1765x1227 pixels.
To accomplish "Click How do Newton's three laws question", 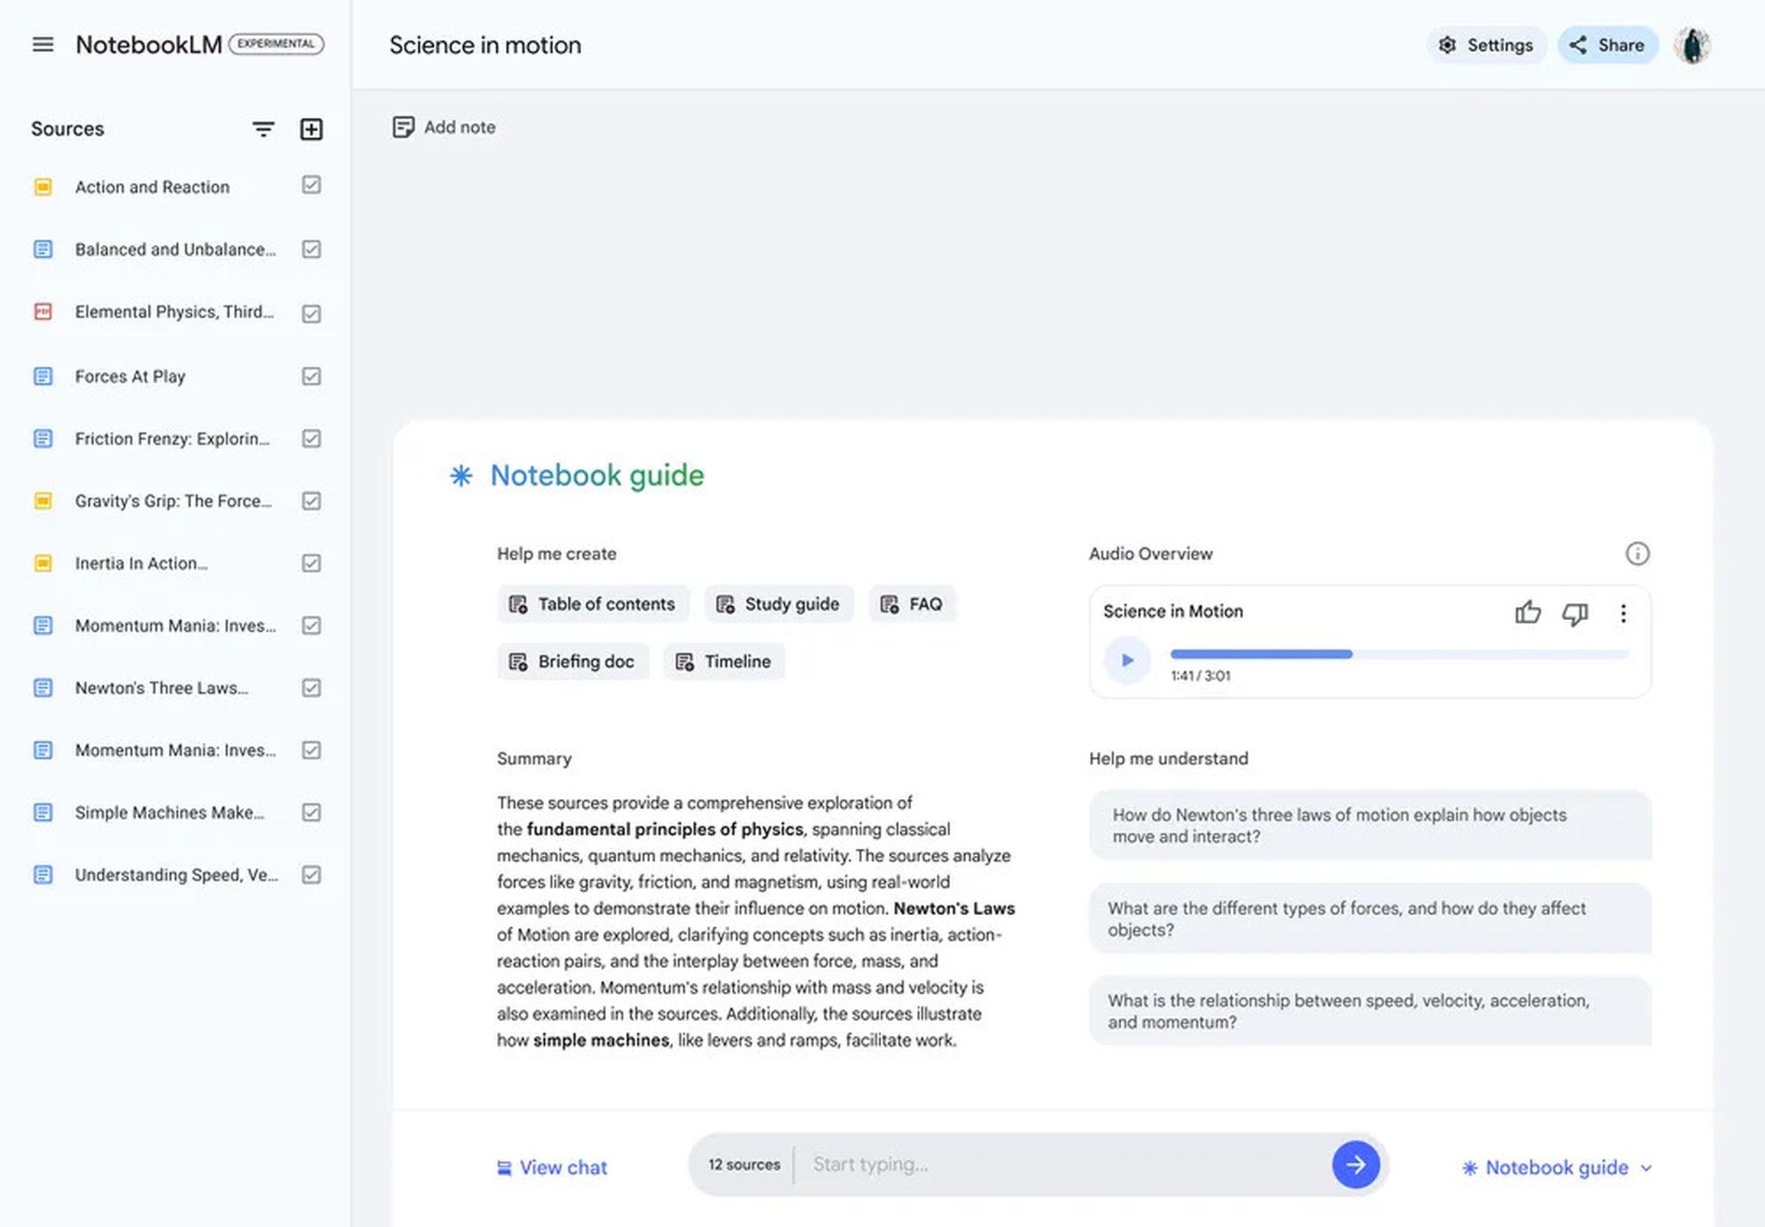I will [x=1369, y=825].
